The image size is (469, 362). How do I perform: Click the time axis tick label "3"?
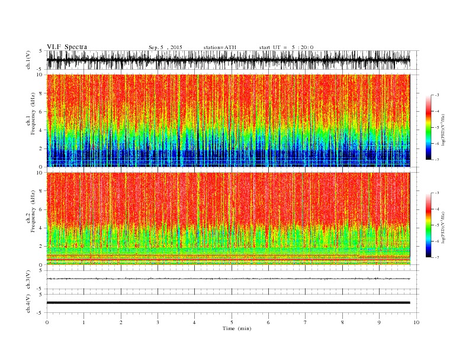[158, 322]
